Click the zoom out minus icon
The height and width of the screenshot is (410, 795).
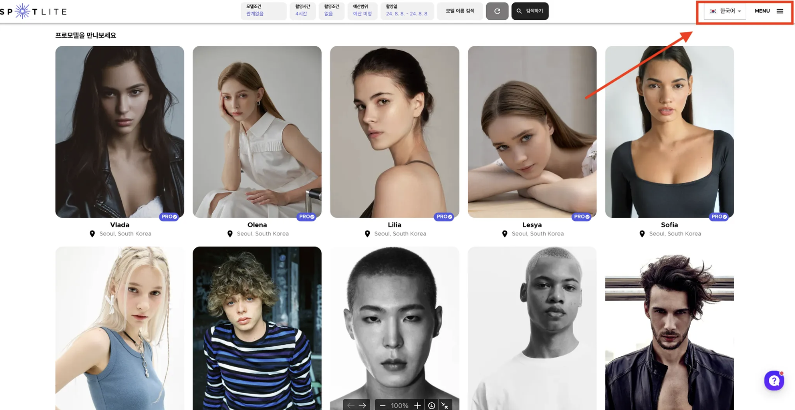(383, 406)
